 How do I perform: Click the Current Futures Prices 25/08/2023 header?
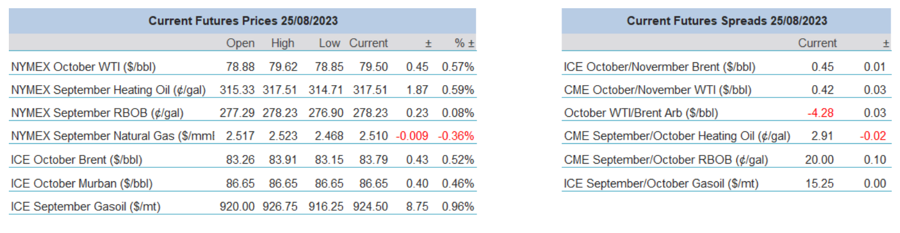tap(243, 21)
